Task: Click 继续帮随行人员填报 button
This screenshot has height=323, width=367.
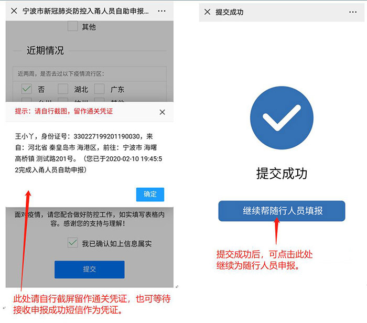Action: click(282, 211)
